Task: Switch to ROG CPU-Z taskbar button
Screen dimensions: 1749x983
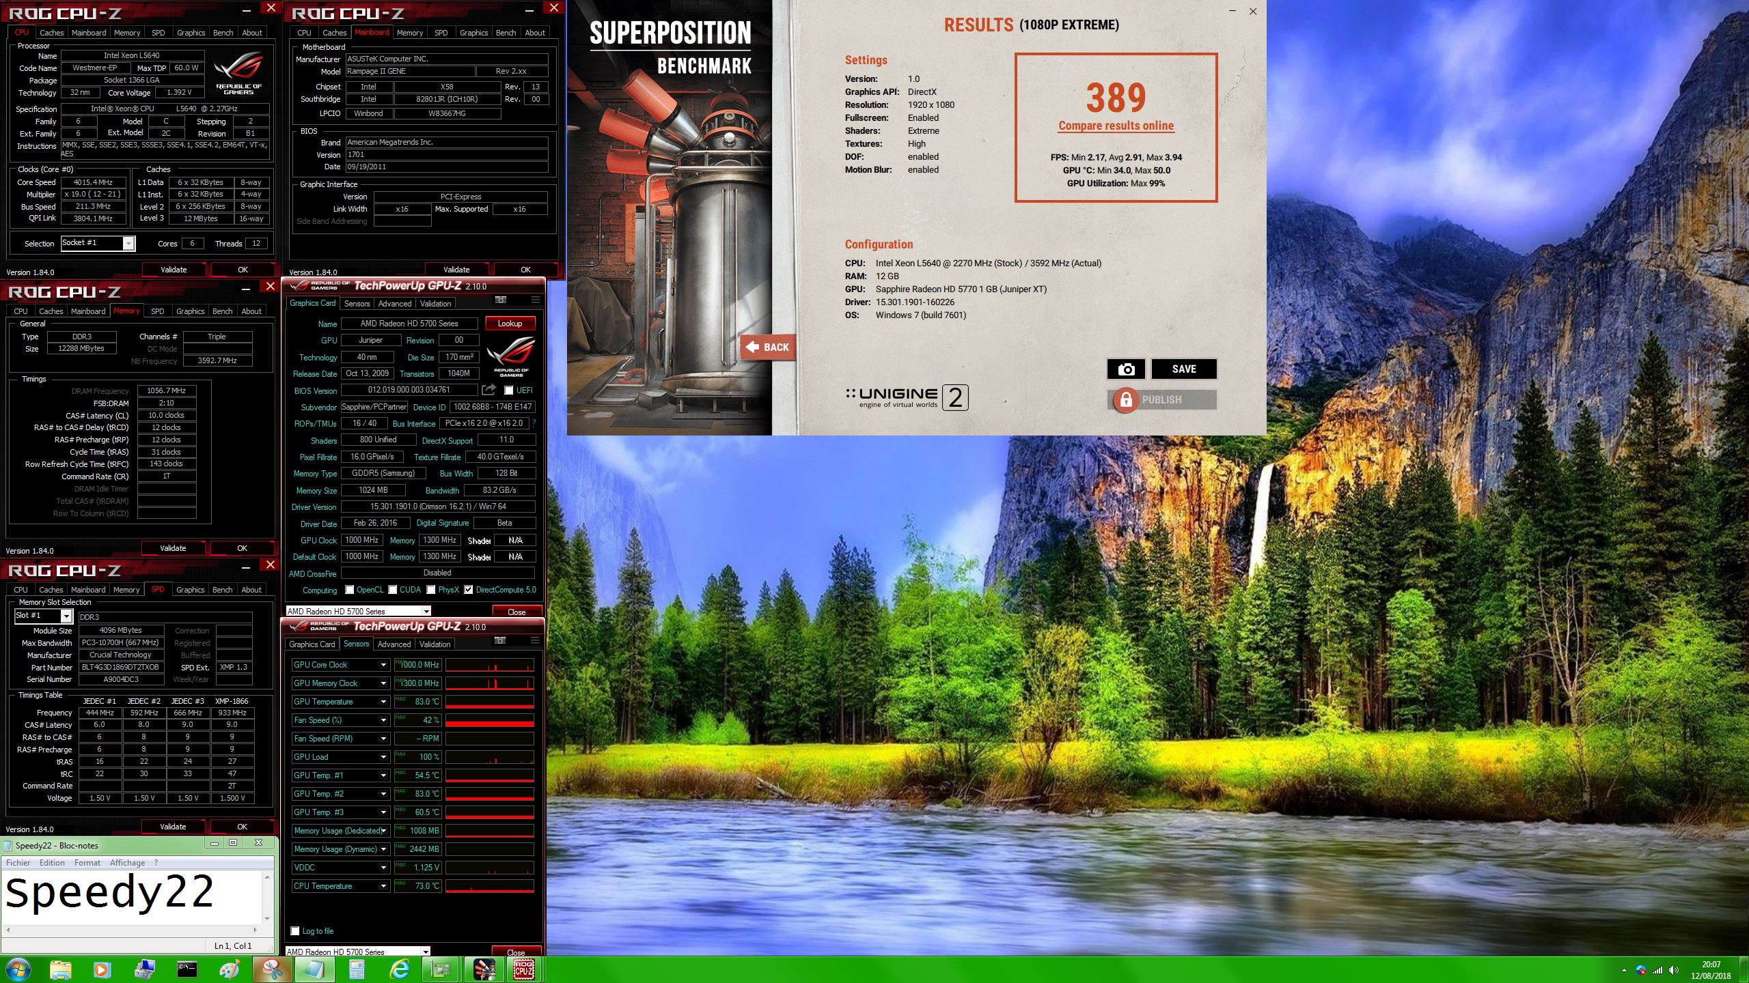Action: click(x=525, y=969)
